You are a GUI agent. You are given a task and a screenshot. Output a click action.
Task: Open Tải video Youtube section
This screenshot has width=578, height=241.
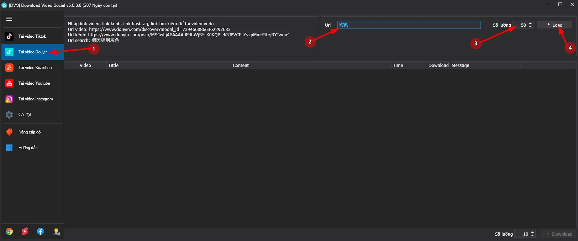pyautogui.click(x=32, y=83)
